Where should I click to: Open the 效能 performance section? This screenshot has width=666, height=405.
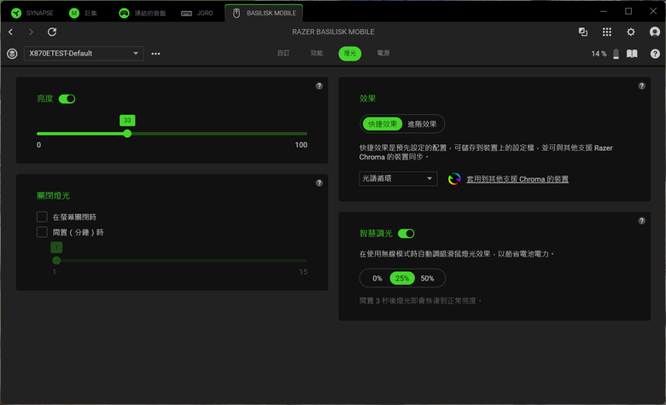(317, 53)
